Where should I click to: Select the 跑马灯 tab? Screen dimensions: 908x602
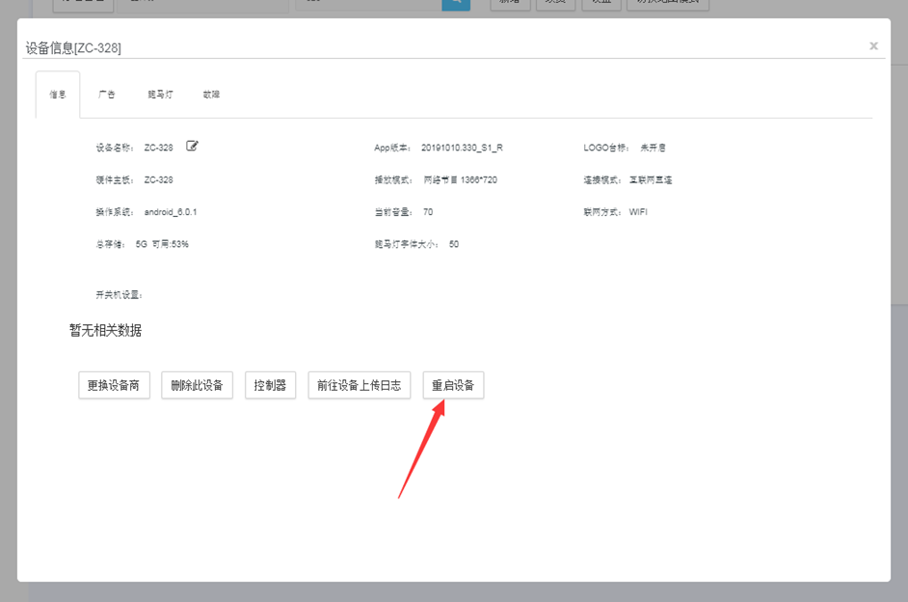click(x=160, y=95)
